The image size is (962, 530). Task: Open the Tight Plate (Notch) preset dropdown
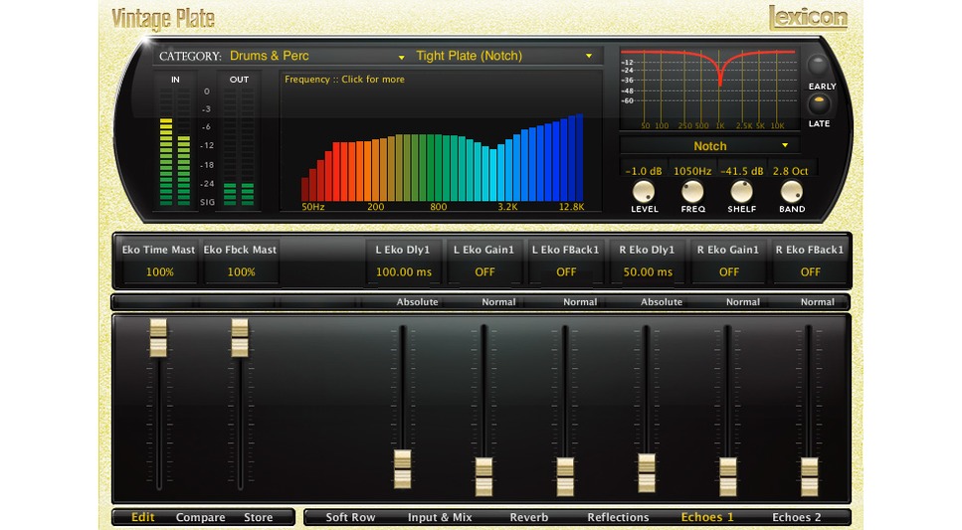click(x=504, y=56)
